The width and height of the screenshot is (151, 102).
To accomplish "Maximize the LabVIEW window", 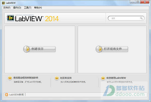I will pyautogui.click(x=138, y=2).
